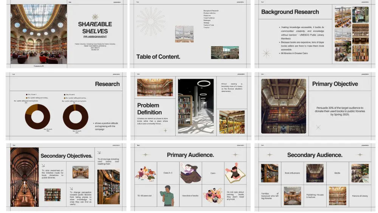Click the contents list on Table of Content slide
Screen dimensions: 378x213
point(211,19)
